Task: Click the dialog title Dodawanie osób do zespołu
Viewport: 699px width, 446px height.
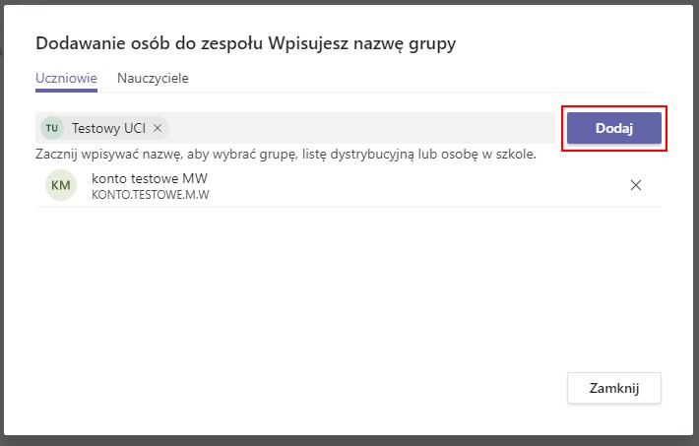Action: point(150,43)
